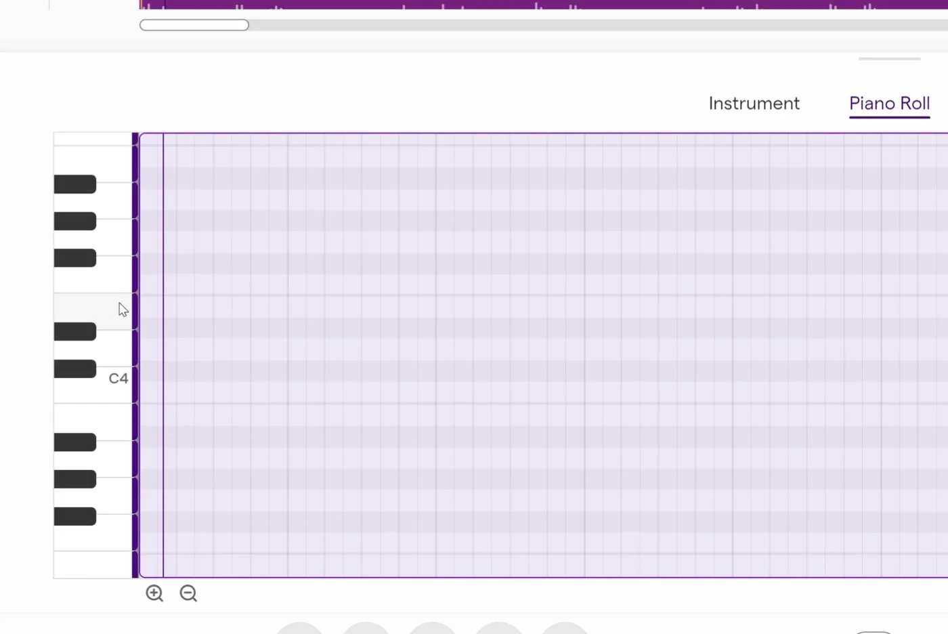The image size is (948, 634).
Task: Play the G#3 black piano key
Action: 75,480
